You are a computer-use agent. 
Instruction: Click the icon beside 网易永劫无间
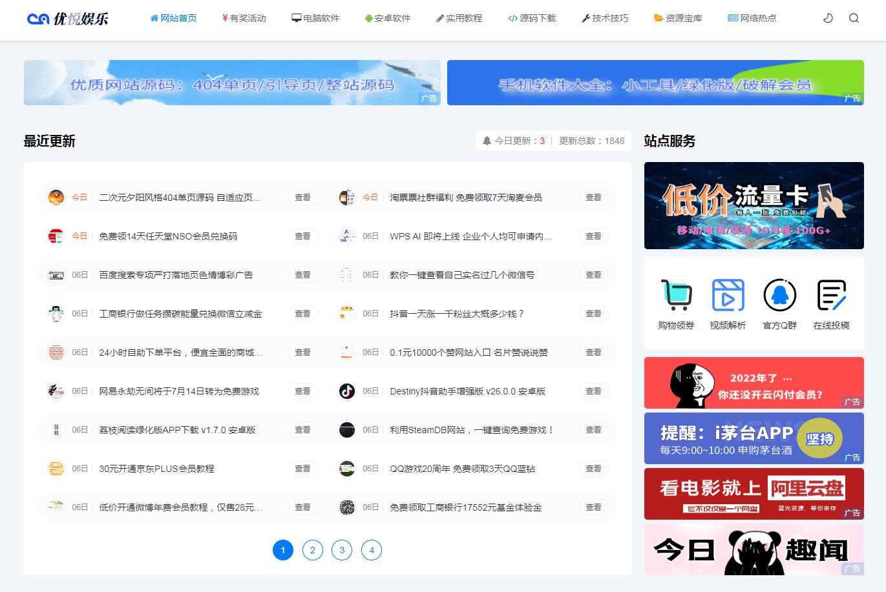[56, 391]
